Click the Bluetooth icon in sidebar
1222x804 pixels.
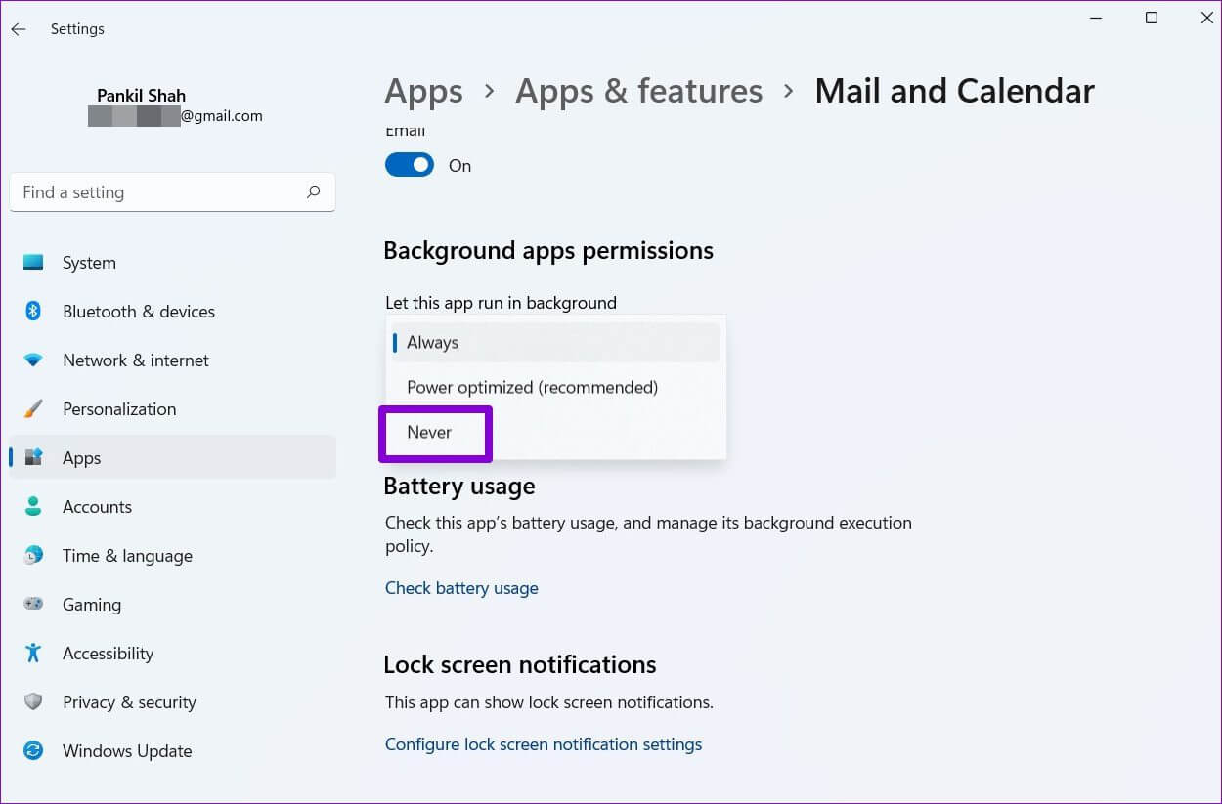33,312
